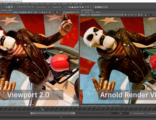Toggle Make Live magnet icon
156x120 pixels.
coord(32,7)
